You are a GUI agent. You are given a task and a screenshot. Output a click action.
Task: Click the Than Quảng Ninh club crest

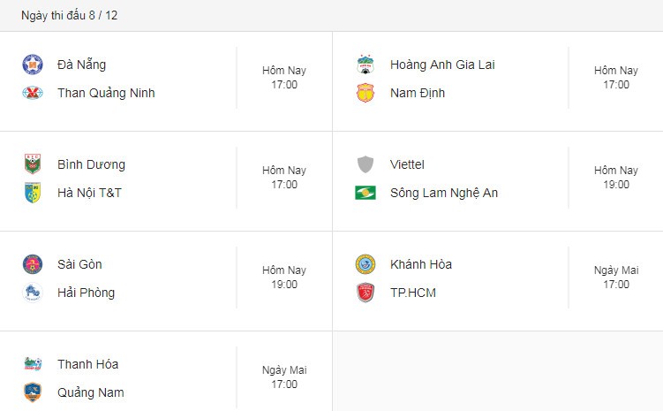pyautogui.click(x=33, y=93)
